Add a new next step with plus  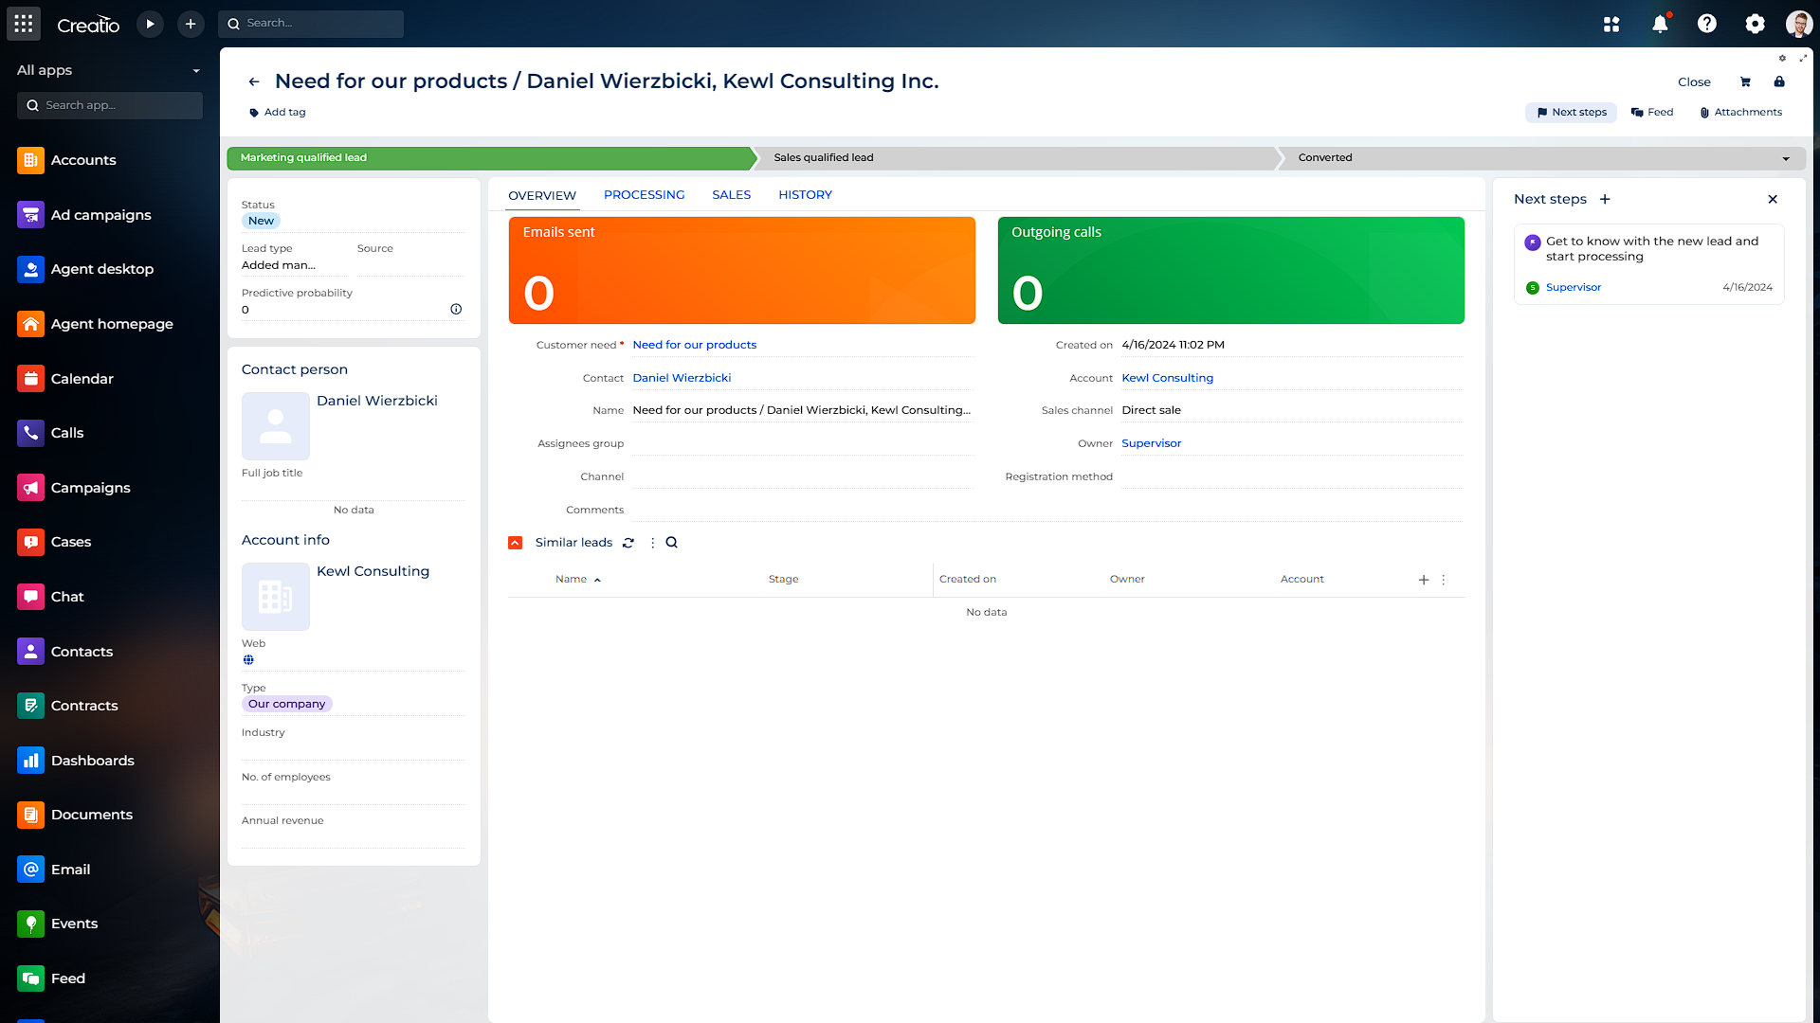1605,199
